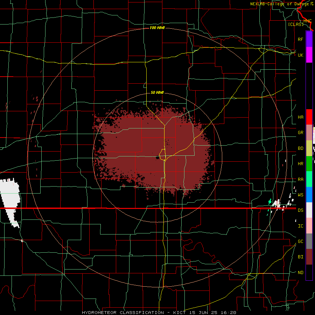Click the HHC product code text
The height and width of the screenshot is (315, 315).
click(307, 21)
